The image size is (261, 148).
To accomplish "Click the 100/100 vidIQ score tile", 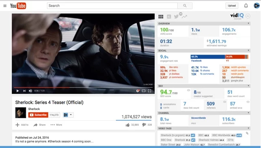I will tap(173, 31).
